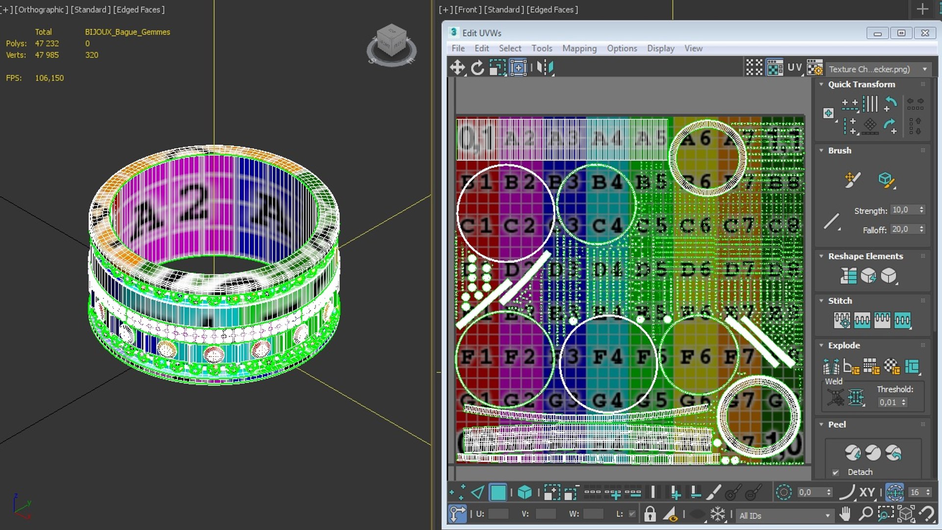942x530 pixels.
Task: Click the Weld Selected Subobjects icon
Action: tap(856, 397)
